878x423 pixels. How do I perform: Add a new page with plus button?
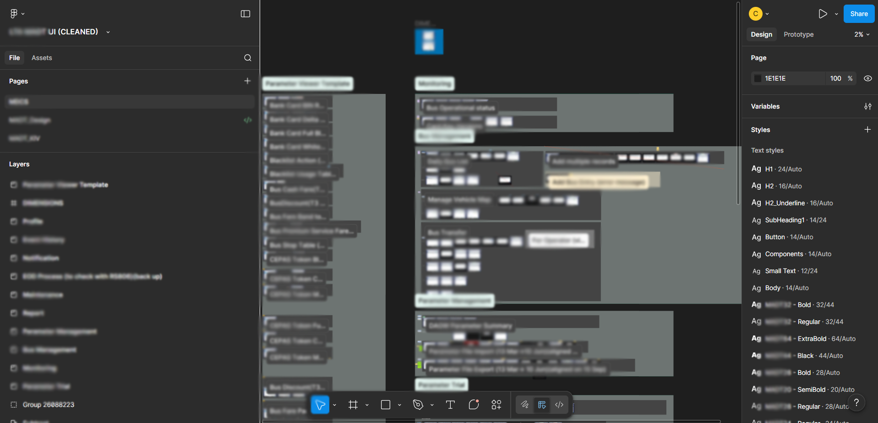(247, 81)
